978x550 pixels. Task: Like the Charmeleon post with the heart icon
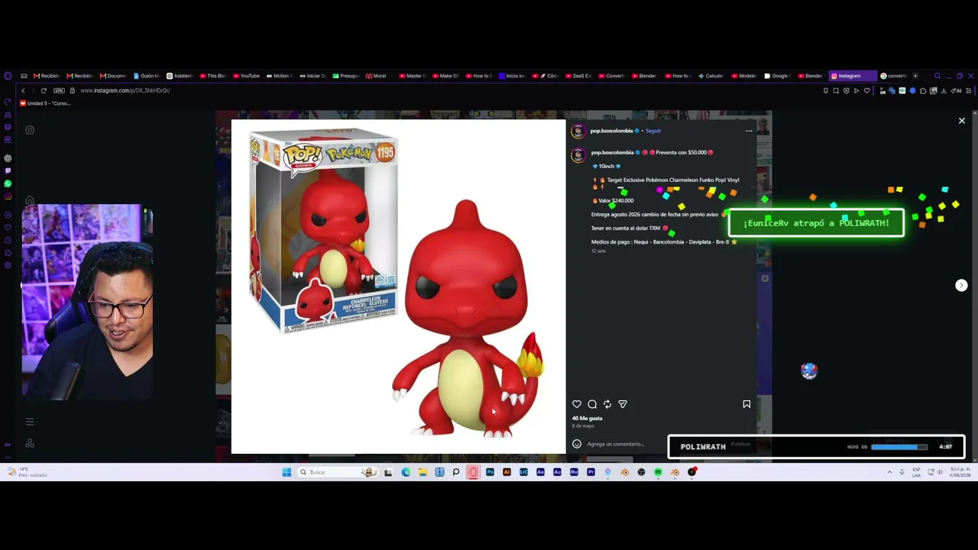(577, 404)
